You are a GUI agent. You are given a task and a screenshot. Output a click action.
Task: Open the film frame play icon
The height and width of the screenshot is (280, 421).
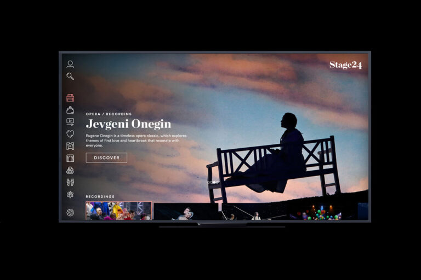(x=70, y=146)
